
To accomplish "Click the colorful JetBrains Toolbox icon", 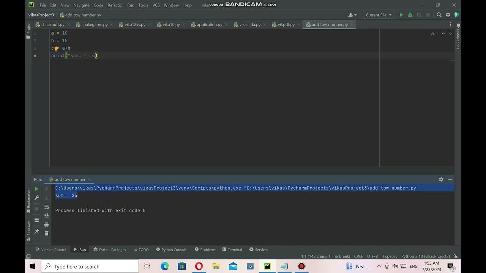I will click(457, 15).
